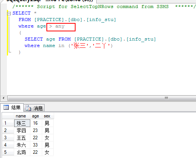Screen dimensions: 196x158
Task: Click the 'any' keyword in the query
Action: click(x=60, y=26)
